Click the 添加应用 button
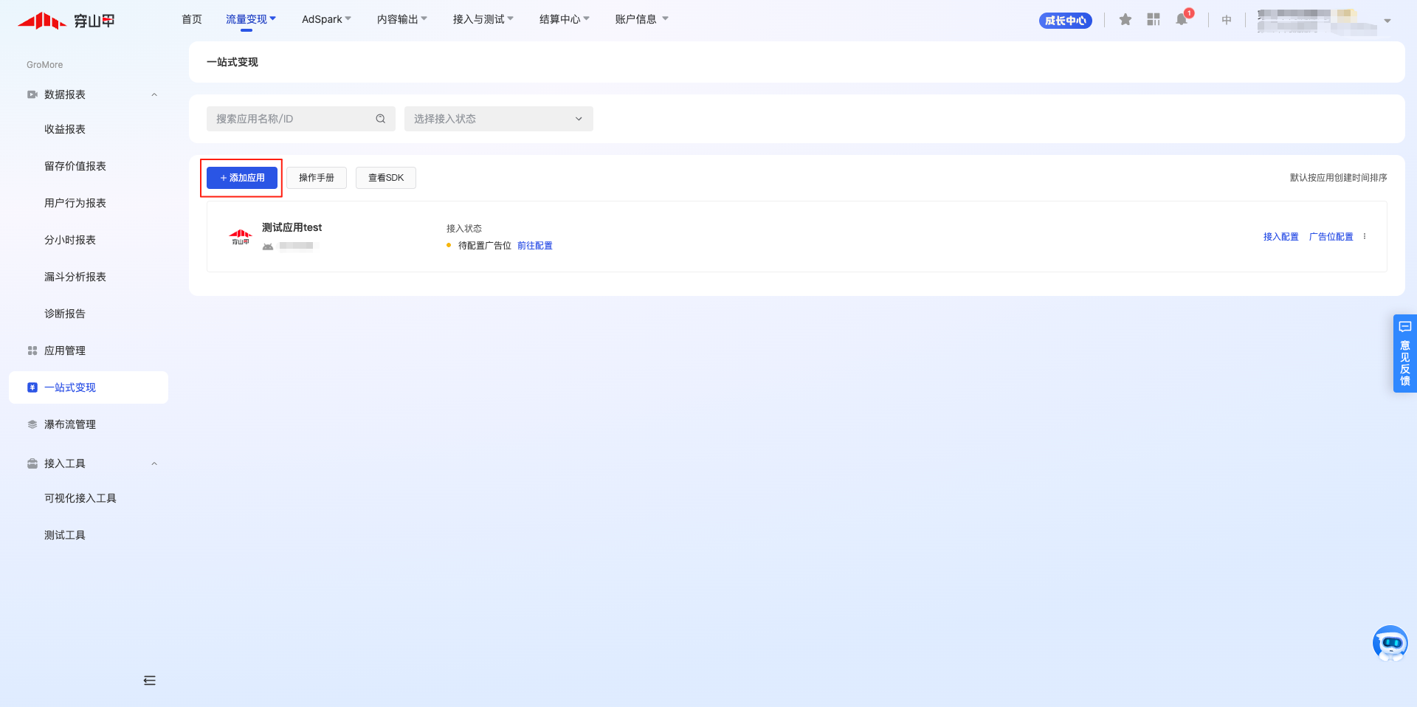 tap(242, 178)
